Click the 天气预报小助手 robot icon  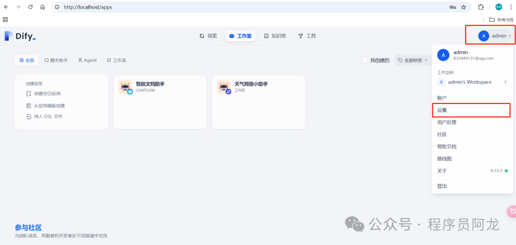click(224, 87)
